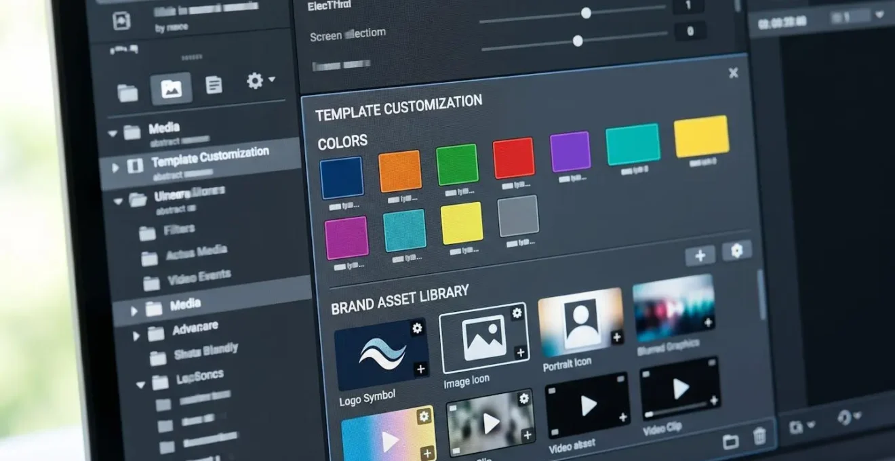Image resolution: width=895 pixels, height=461 pixels.
Task: Pick the cyan swatch beside magenta
Action: coord(405,230)
